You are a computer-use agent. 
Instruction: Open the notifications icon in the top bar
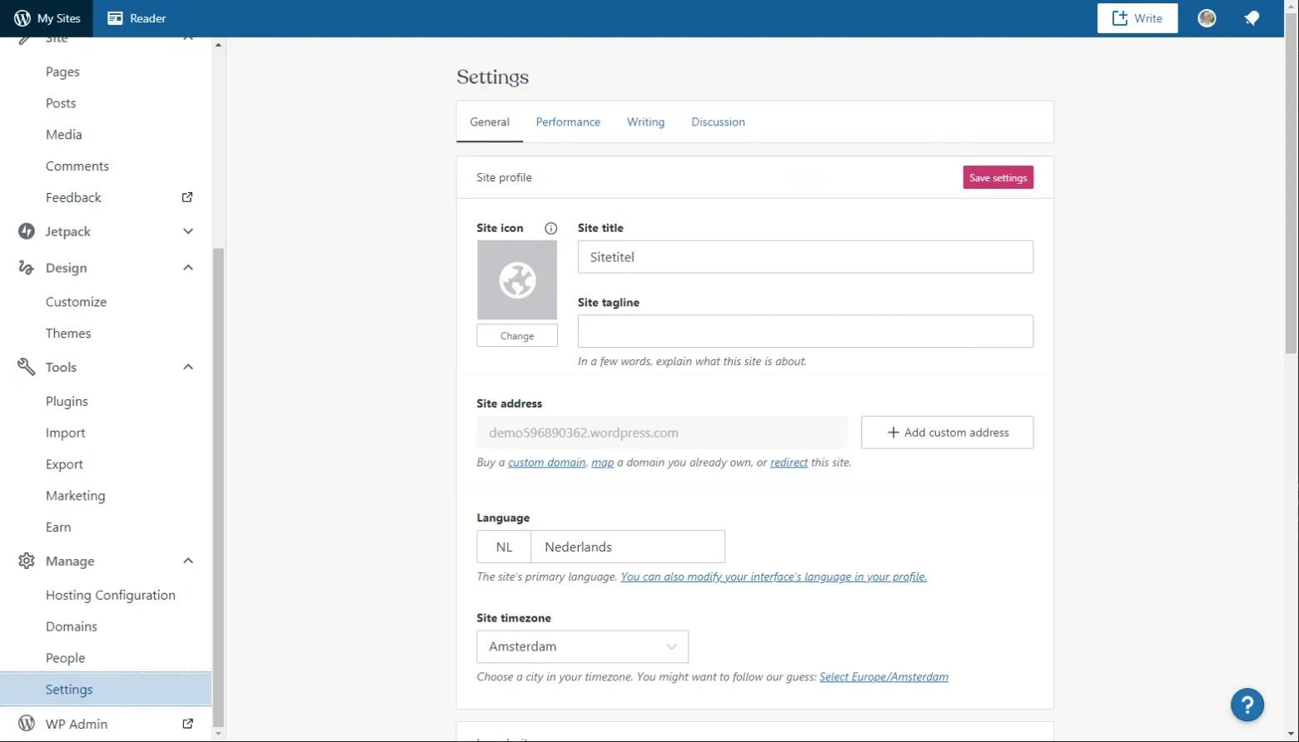[x=1252, y=18]
